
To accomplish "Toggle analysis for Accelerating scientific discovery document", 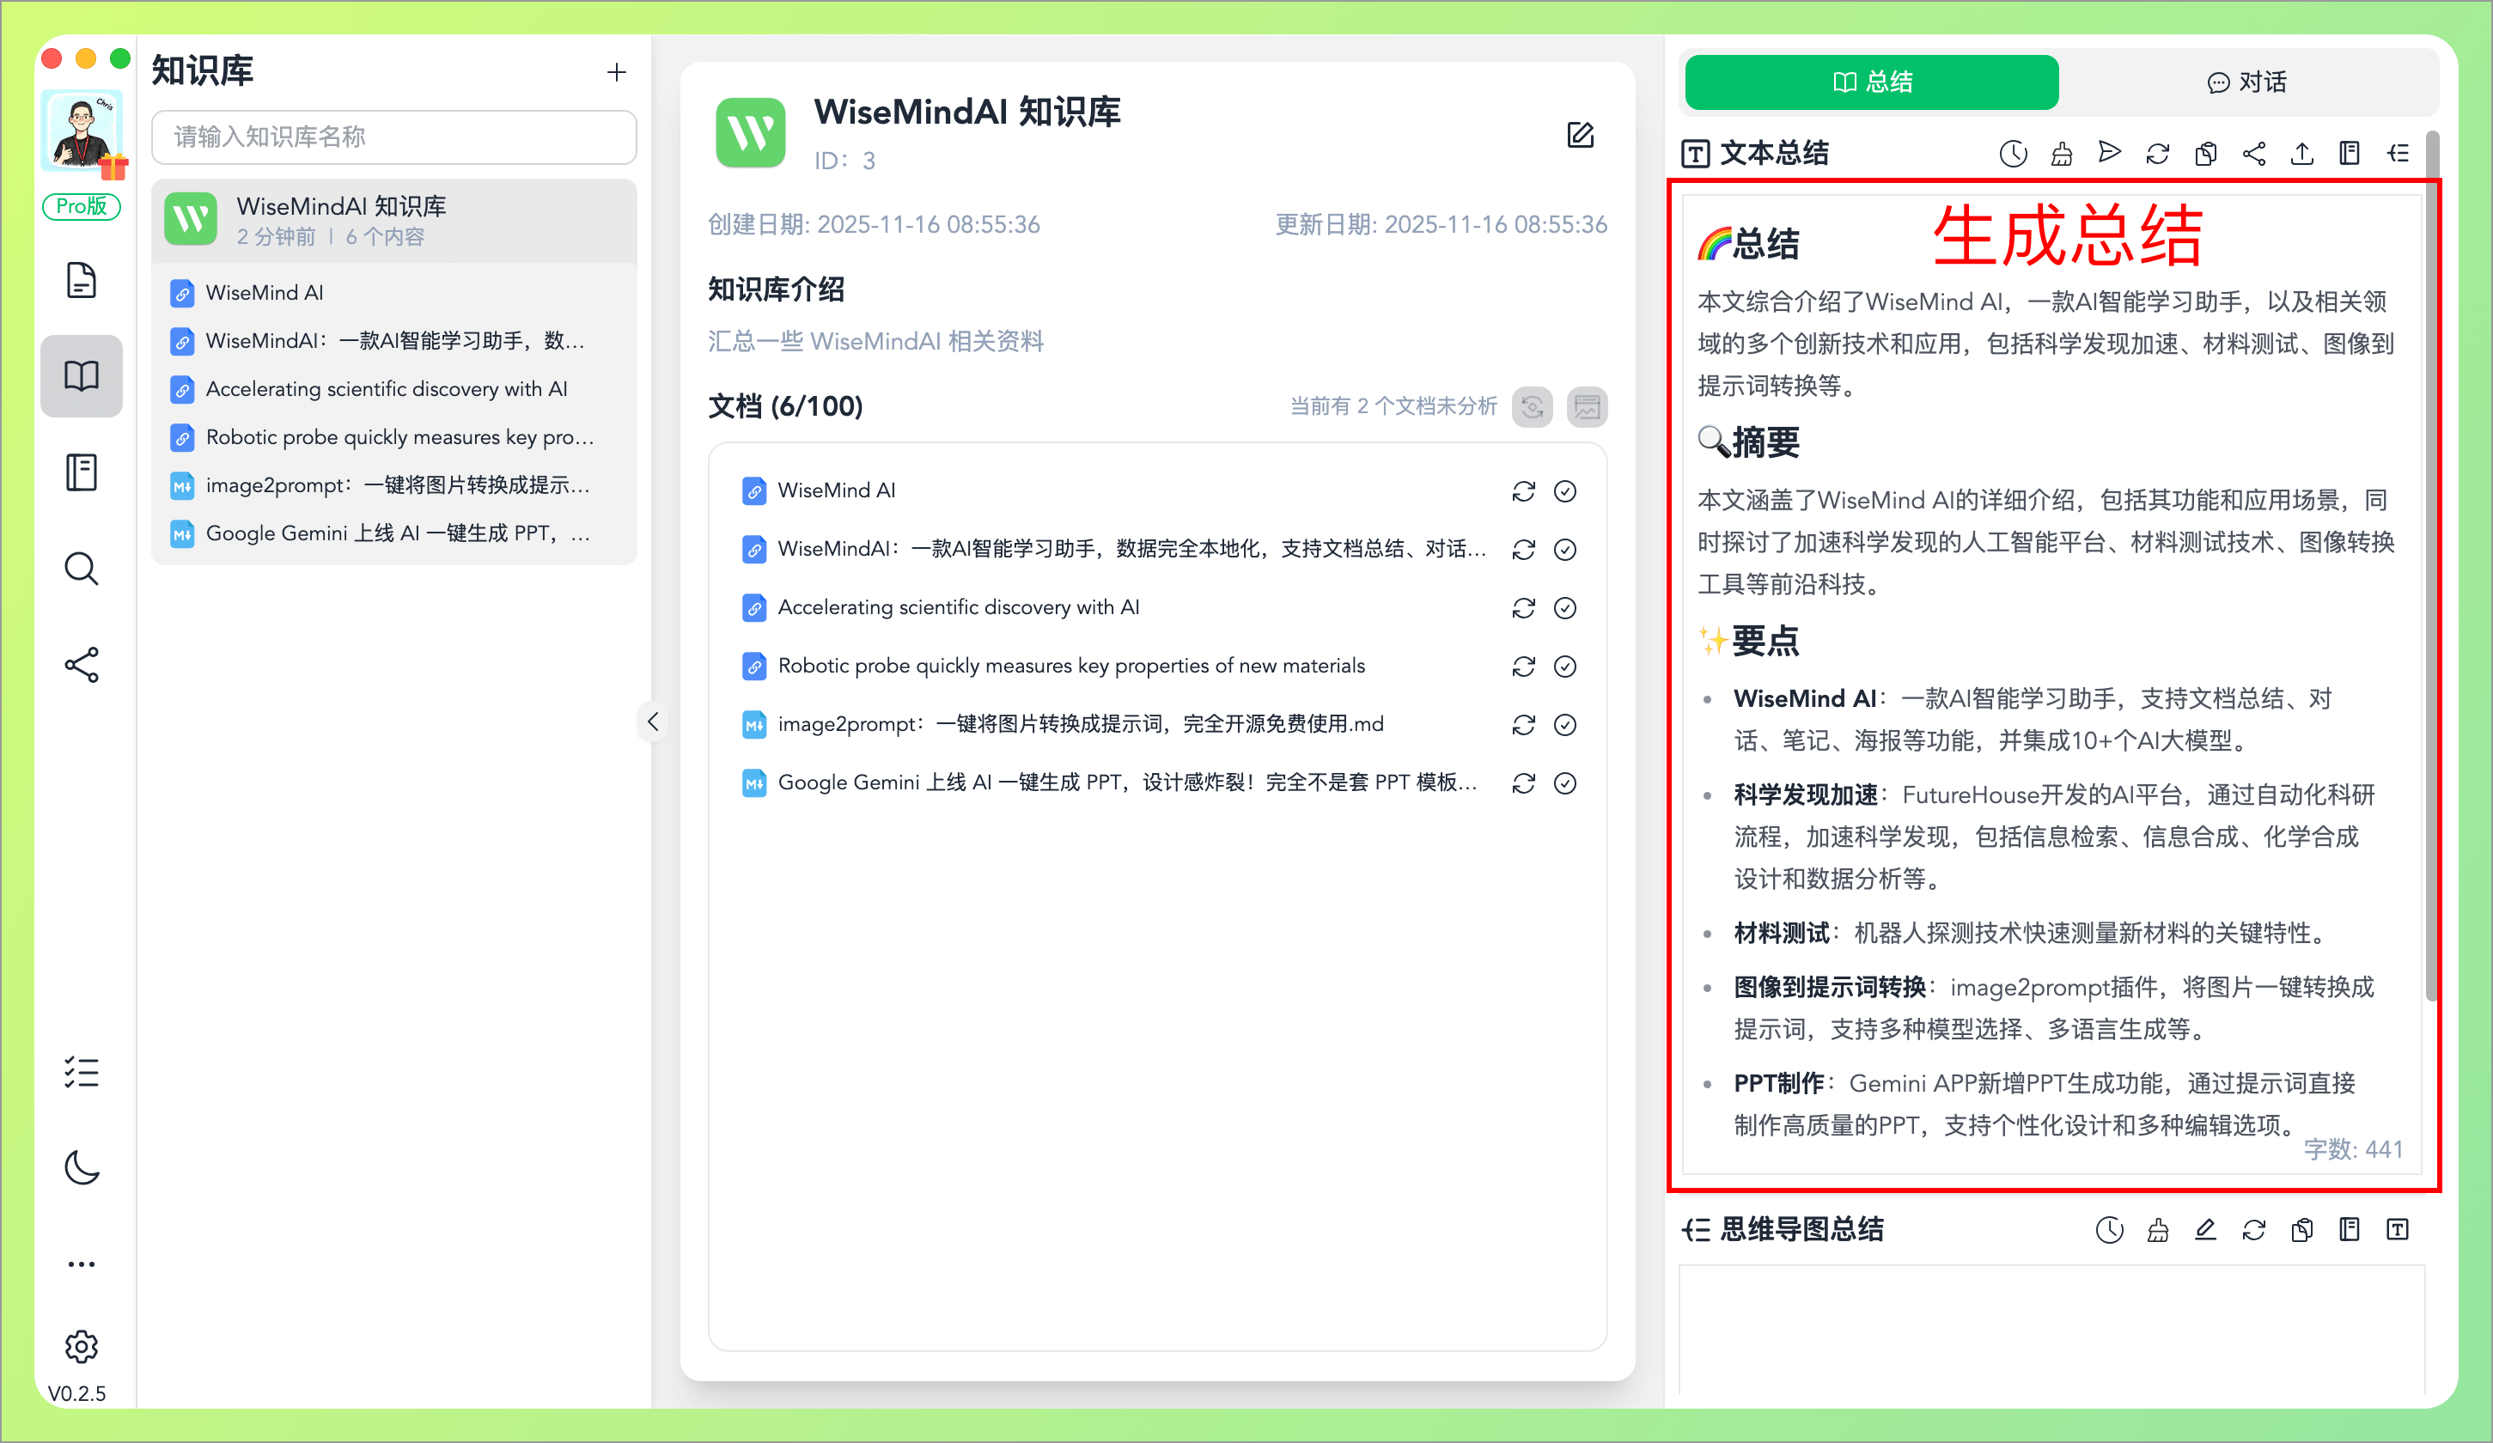I will (x=1564, y=607).
